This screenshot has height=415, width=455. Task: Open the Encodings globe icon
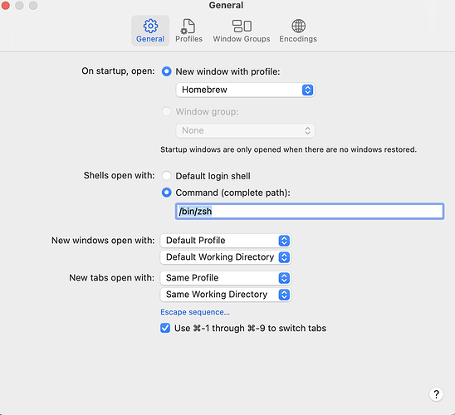tap(298, 26)
